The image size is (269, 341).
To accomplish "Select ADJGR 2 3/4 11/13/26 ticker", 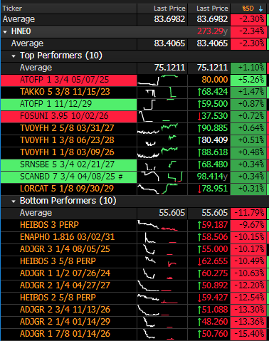I will [x=65, y=310].
